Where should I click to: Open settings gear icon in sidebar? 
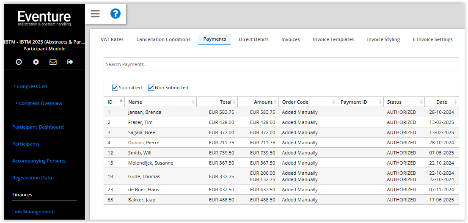click(36, 62)
